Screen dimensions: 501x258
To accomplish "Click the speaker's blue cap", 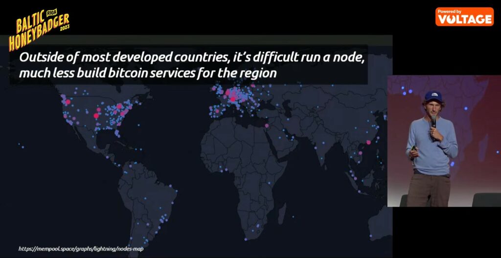I will tap(433, 96).
